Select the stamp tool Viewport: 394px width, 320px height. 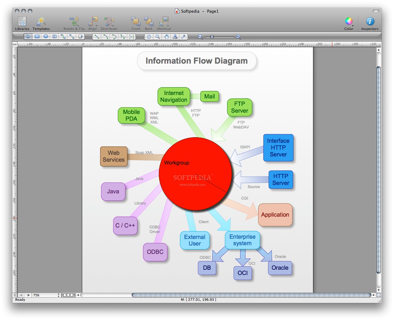click(x=175, y=37)
